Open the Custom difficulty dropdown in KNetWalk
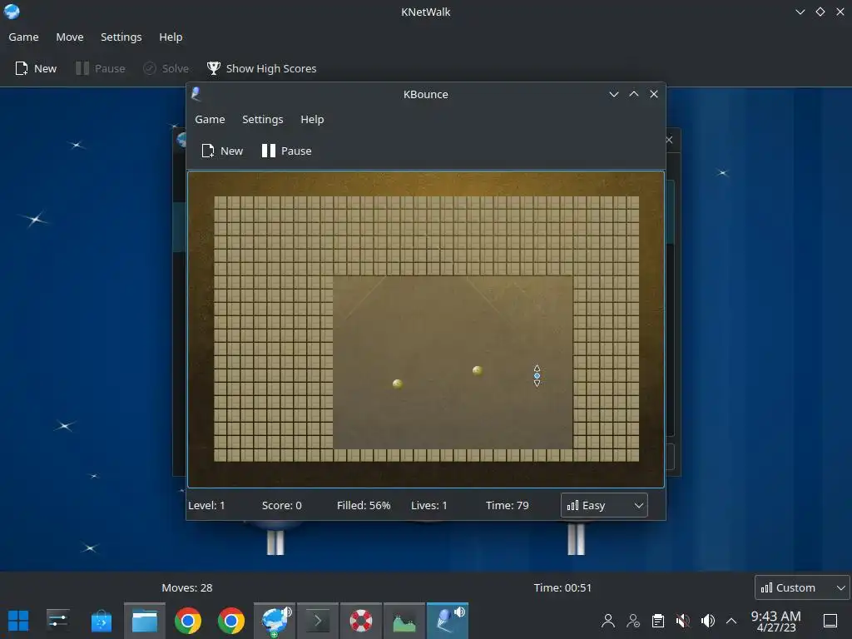This screenshot has height=639, width=852. pyautogui.click(x=802, y=587)
